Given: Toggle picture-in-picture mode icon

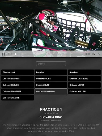Looking at the screenshot, I should [94, 54].
